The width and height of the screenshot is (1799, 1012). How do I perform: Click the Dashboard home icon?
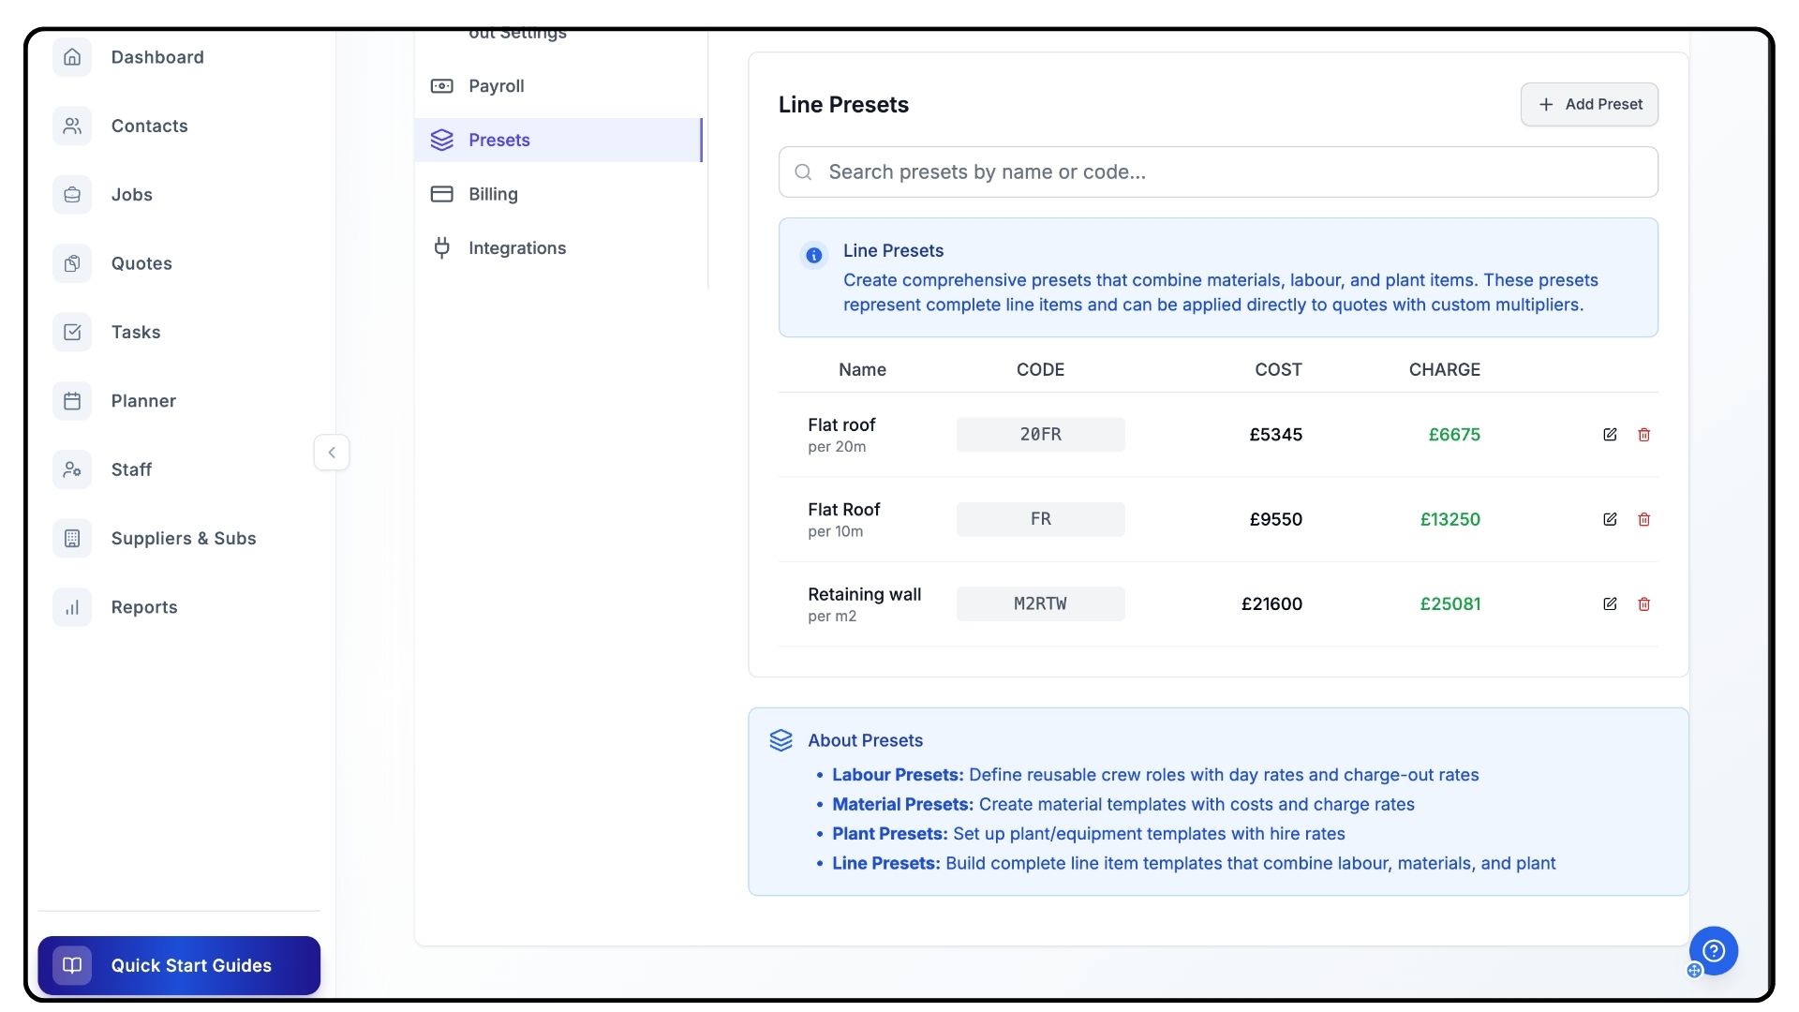[72, 57]
